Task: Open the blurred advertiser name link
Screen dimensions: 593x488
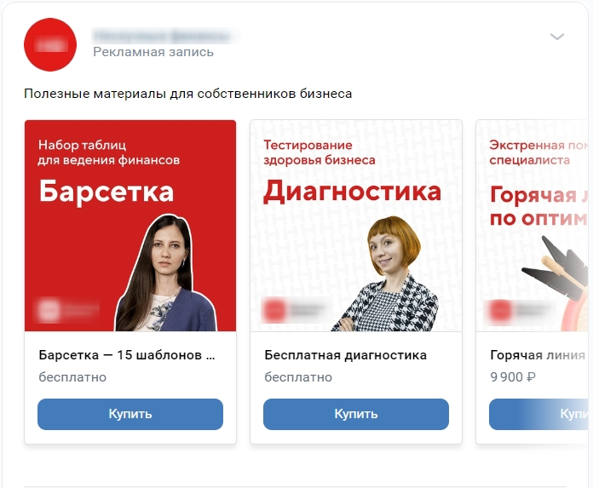Action: [x=163, y=37]
